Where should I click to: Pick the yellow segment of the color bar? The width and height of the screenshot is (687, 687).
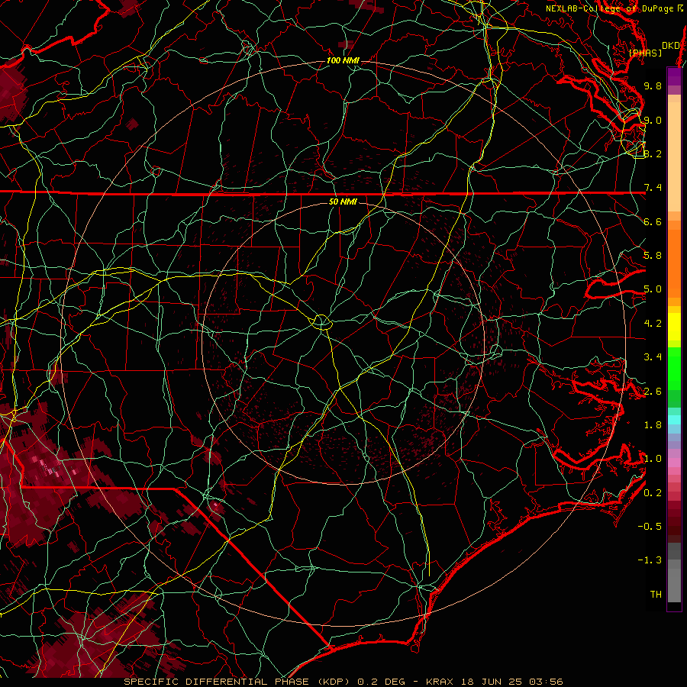674,327
